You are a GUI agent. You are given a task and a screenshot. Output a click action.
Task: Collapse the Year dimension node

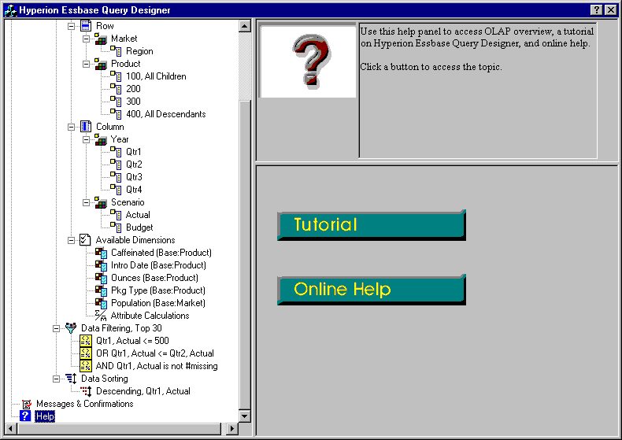click(x=87, y=139)
